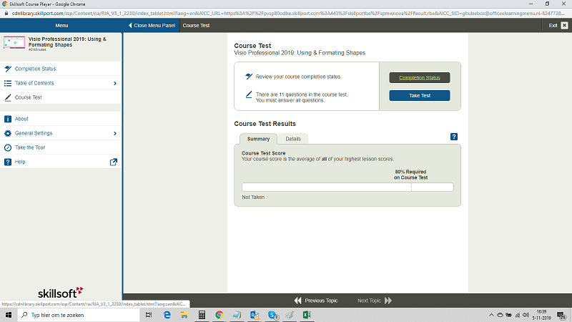Image resolution: width=572 pixels, height=322 pixels.
Task: Open Skype from the taskbar
Action: pos(272,315)
